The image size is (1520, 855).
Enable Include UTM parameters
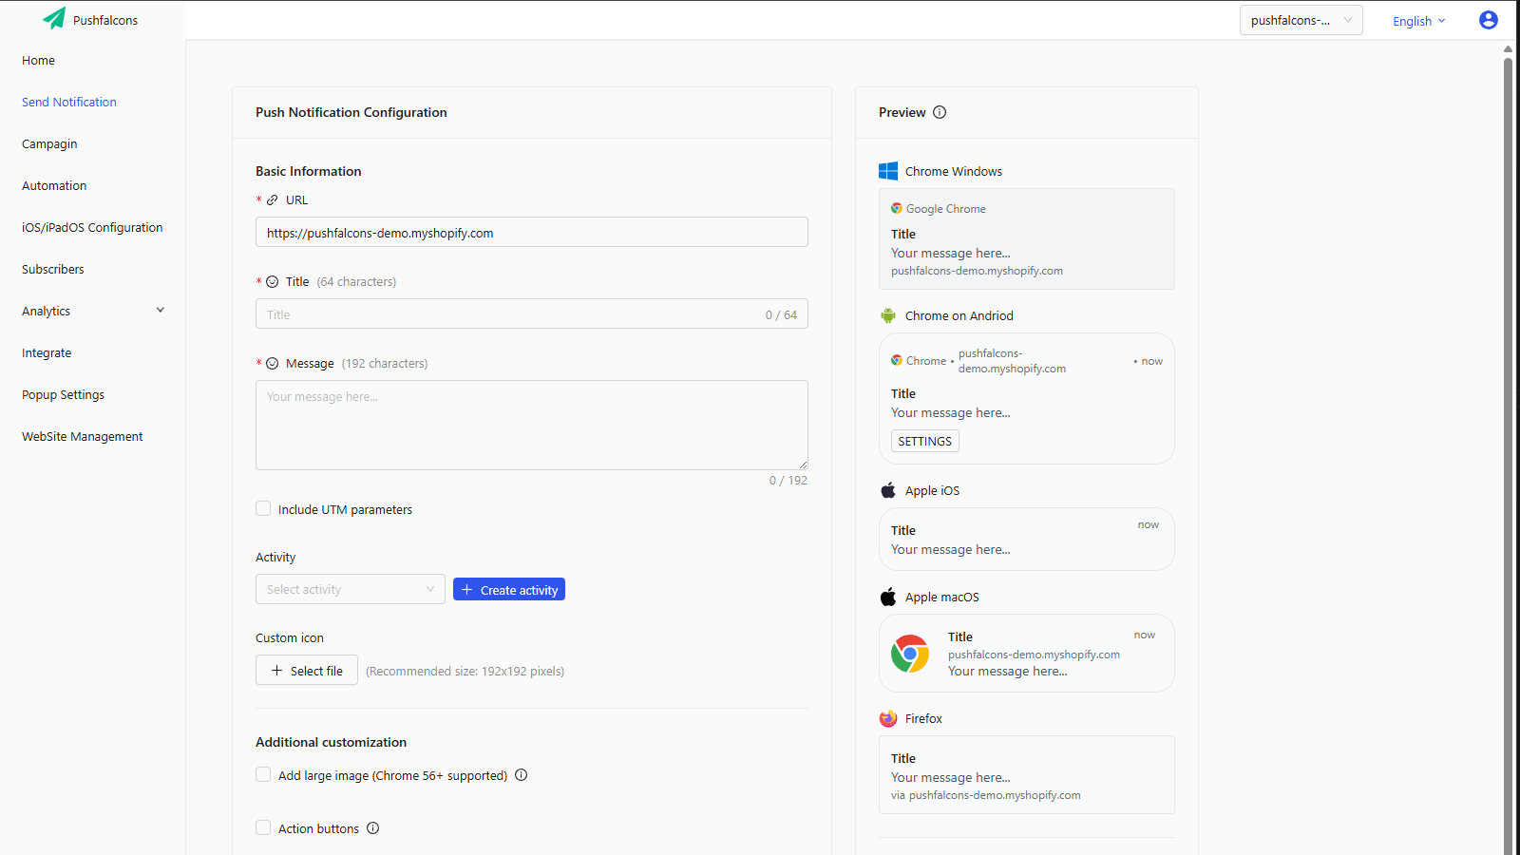point(263,508)
